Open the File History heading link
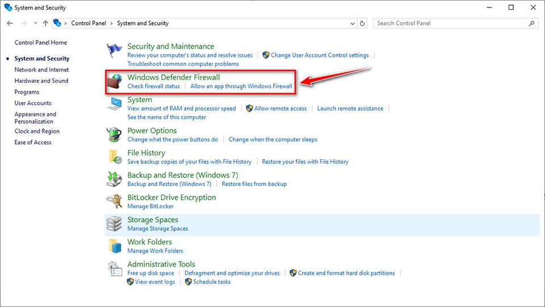 [x=146, y=153]
